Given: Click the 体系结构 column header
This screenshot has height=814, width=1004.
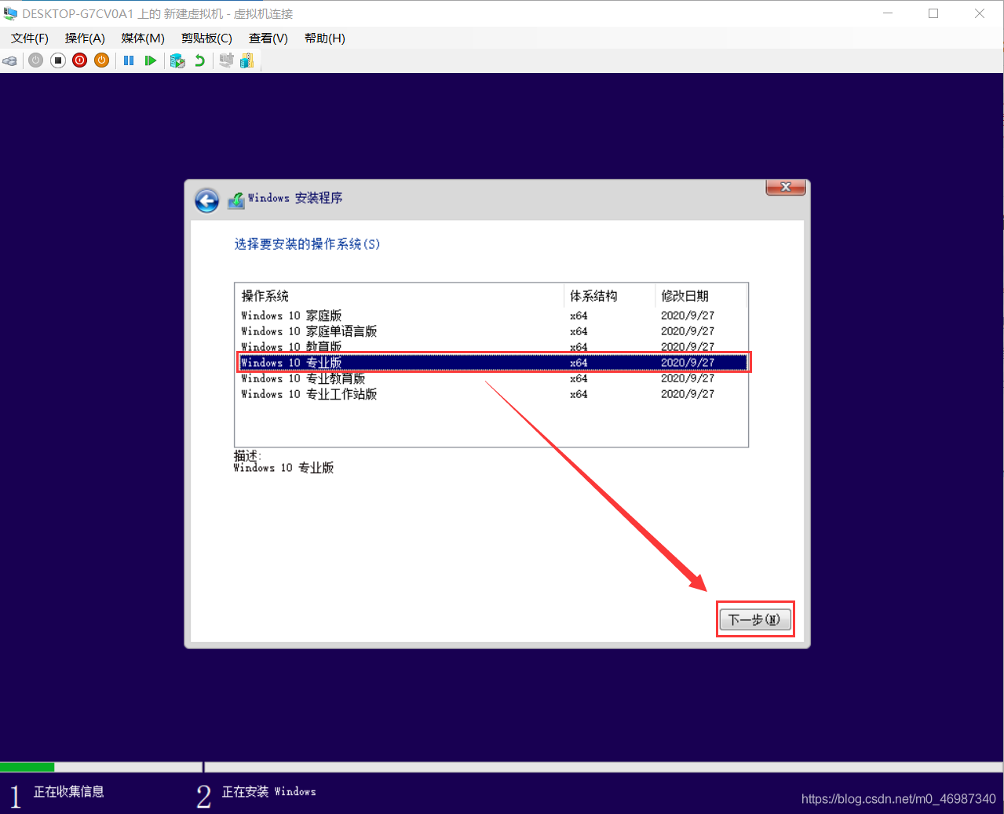Looking at the screenshot, I should pyautogui.click(x=609, y=296).
